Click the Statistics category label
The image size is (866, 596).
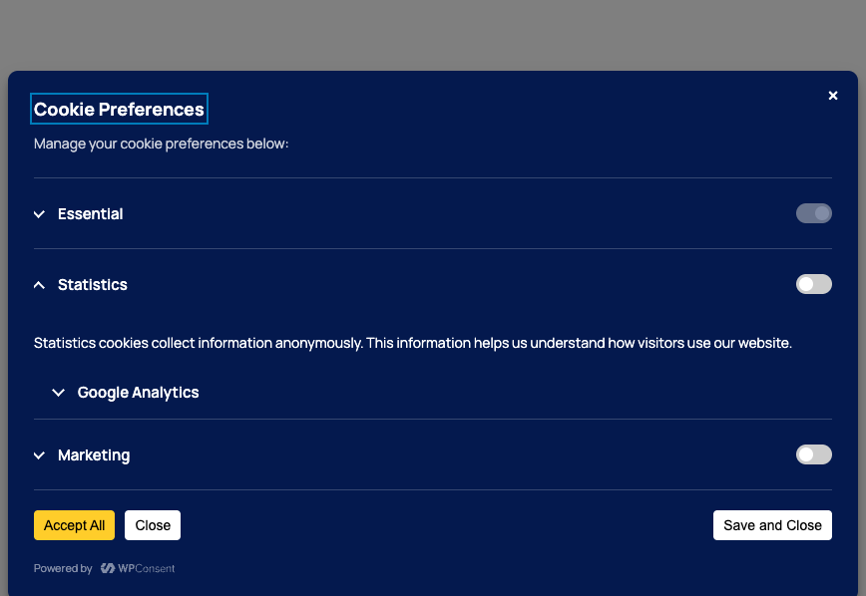pyautogui.click(x=93, y=284)
